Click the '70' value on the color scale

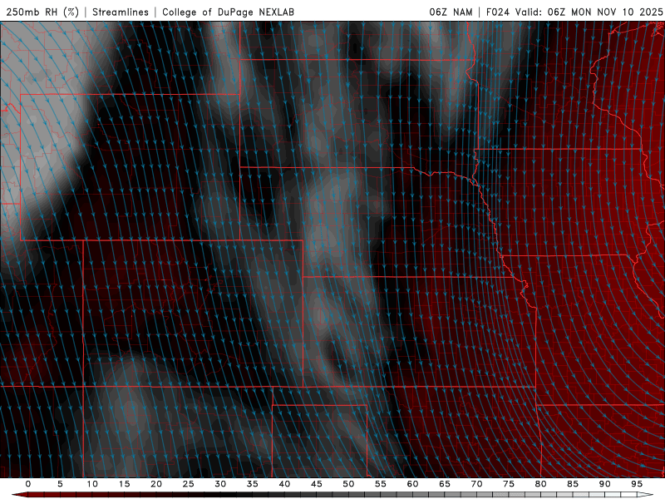point(476,484)
